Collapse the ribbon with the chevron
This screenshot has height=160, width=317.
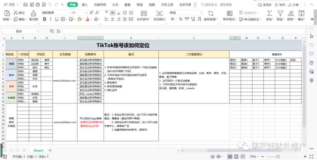(311, 4)
